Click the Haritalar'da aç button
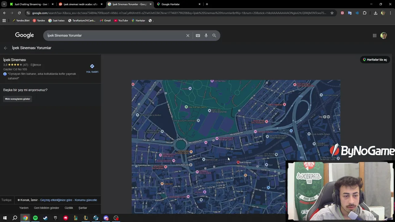This screenshot has height=222, width=395. tap(375, 60)
